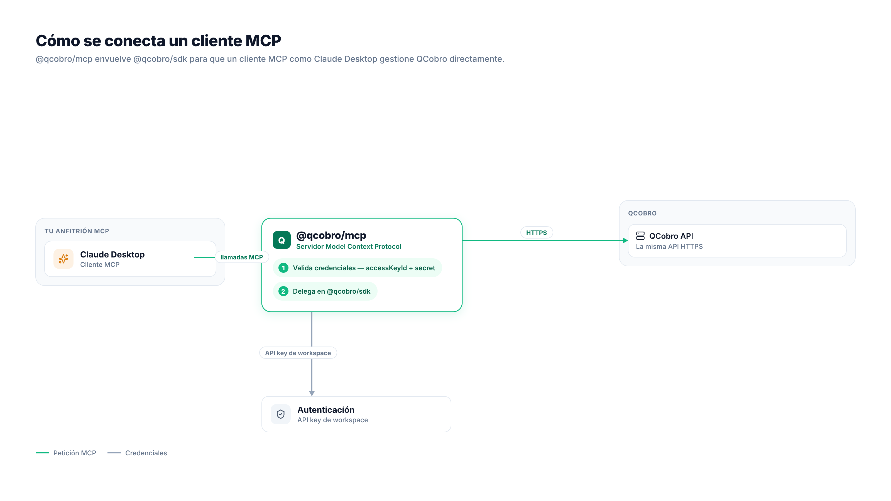Click the 'API key de workspace' connector pill
This screenshot has height=501, width=891.
click(x=298, y=353)
